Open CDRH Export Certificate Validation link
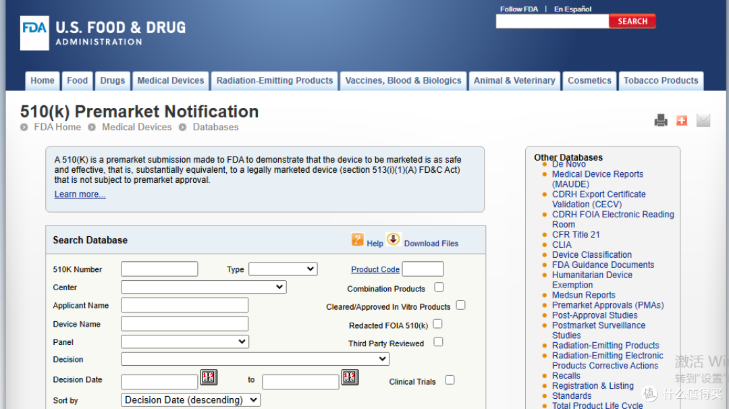The height and width of the screenshot is (409, 729). [599, 199]
